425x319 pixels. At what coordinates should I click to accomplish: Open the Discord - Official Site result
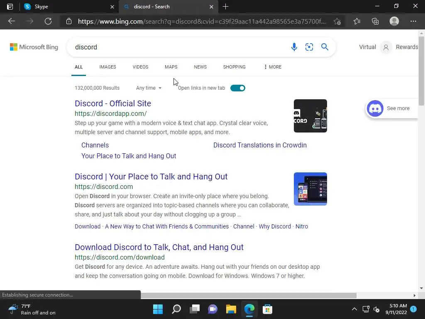click(113, 103)
